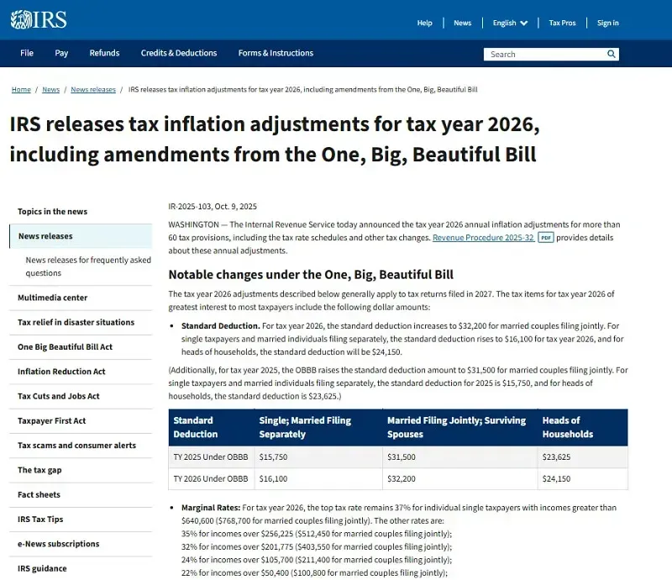Click the Sign in link
672x580 pixels.
pos(607,23)
